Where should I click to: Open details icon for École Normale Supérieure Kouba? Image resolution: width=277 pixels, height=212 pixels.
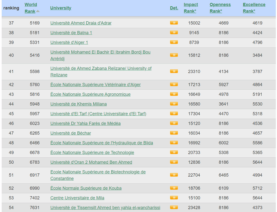pos(174,188)
